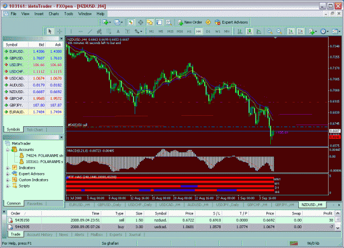The width and height of the screenshot is (344, 248).
Task: Select the equidistant channel tool
Action: [100, 31]
